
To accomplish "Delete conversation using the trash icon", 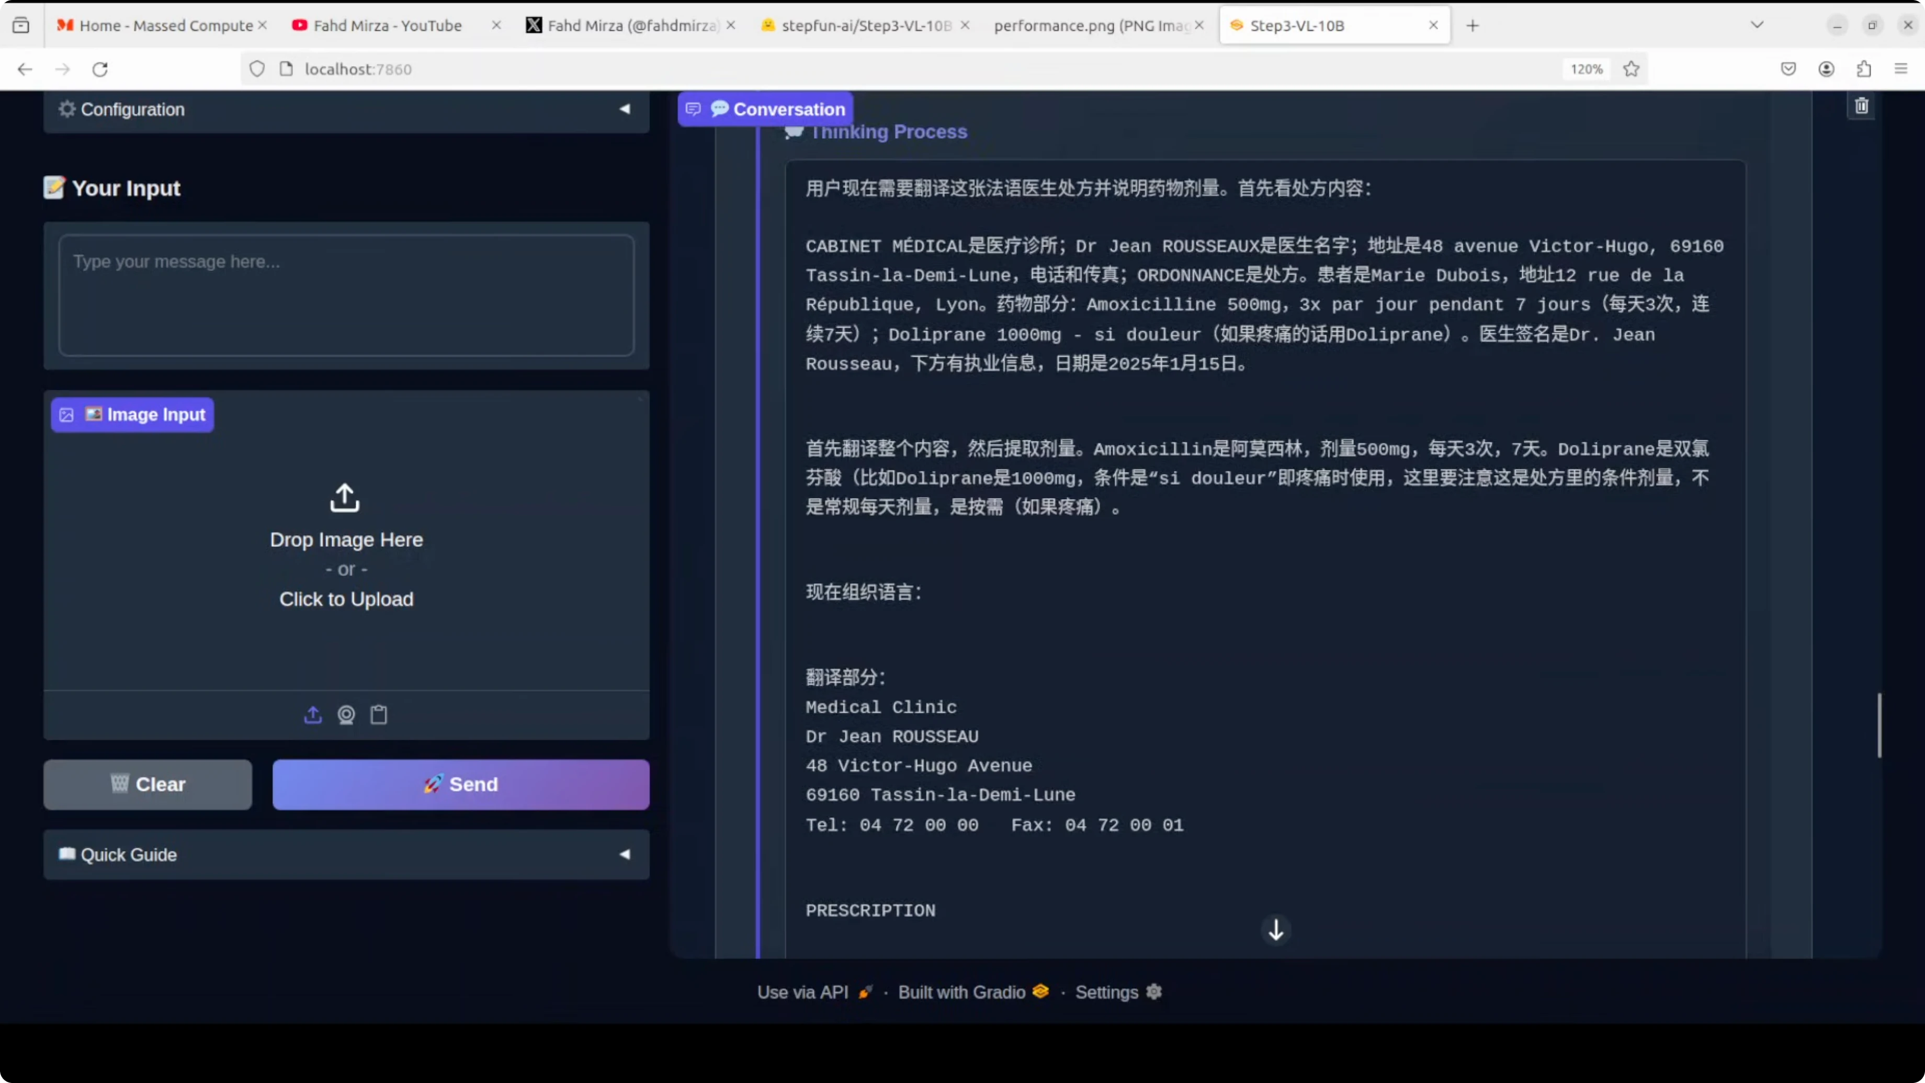I will pyautogui.click(x=1861, y=106).
